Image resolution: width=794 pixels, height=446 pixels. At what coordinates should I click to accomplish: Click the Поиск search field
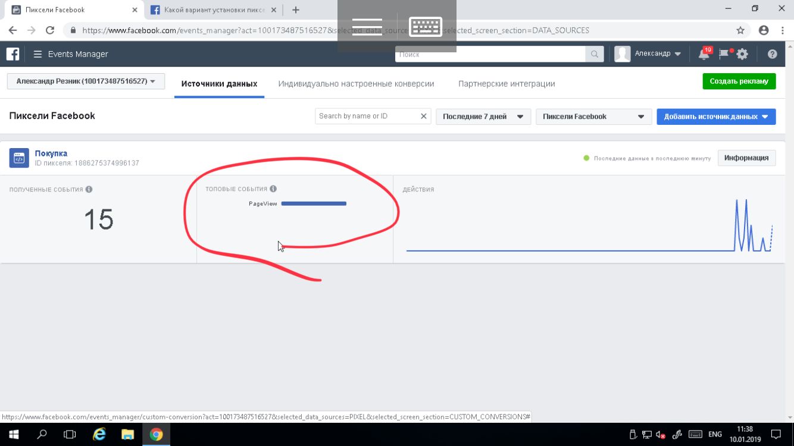point(490,54)
